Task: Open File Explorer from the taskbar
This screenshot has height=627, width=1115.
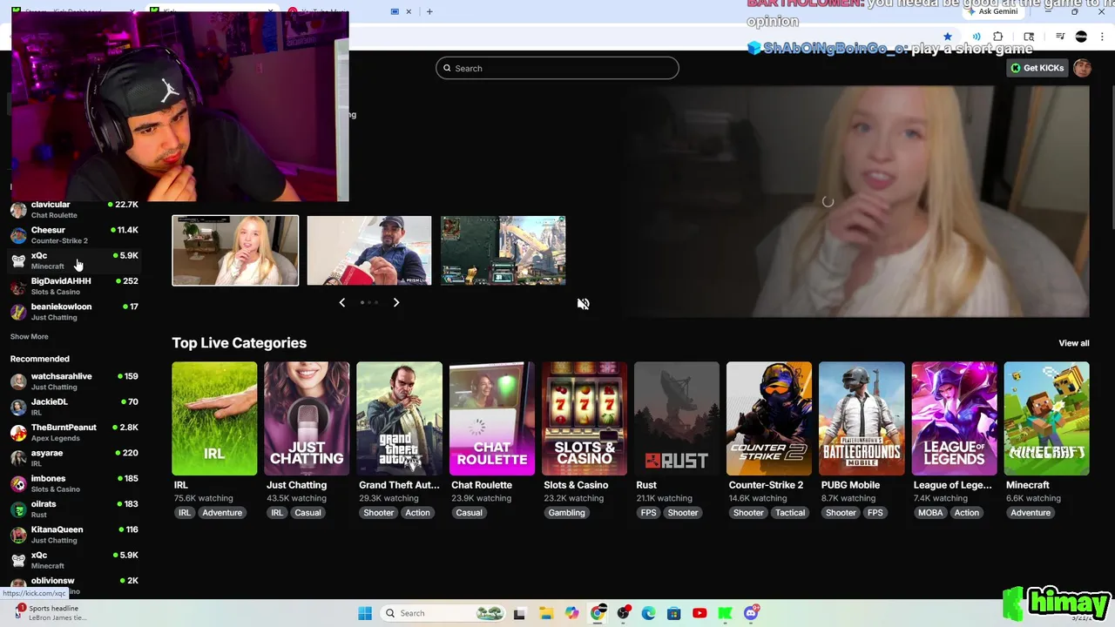Action: pyautogui.click(x=545, y=613)
